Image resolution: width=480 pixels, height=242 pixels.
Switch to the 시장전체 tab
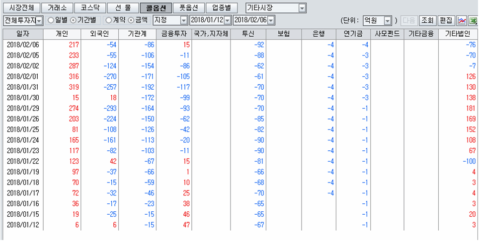20,8
